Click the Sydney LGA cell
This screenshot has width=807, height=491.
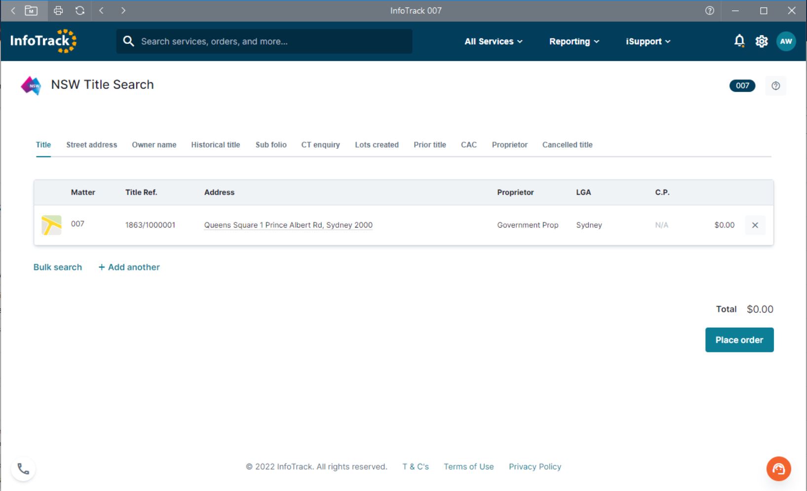coord(589,225)
